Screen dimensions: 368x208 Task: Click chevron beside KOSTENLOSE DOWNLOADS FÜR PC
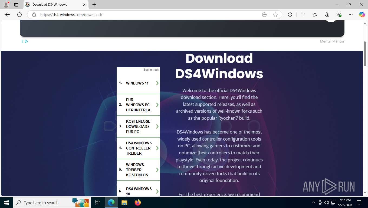[157, 126]
